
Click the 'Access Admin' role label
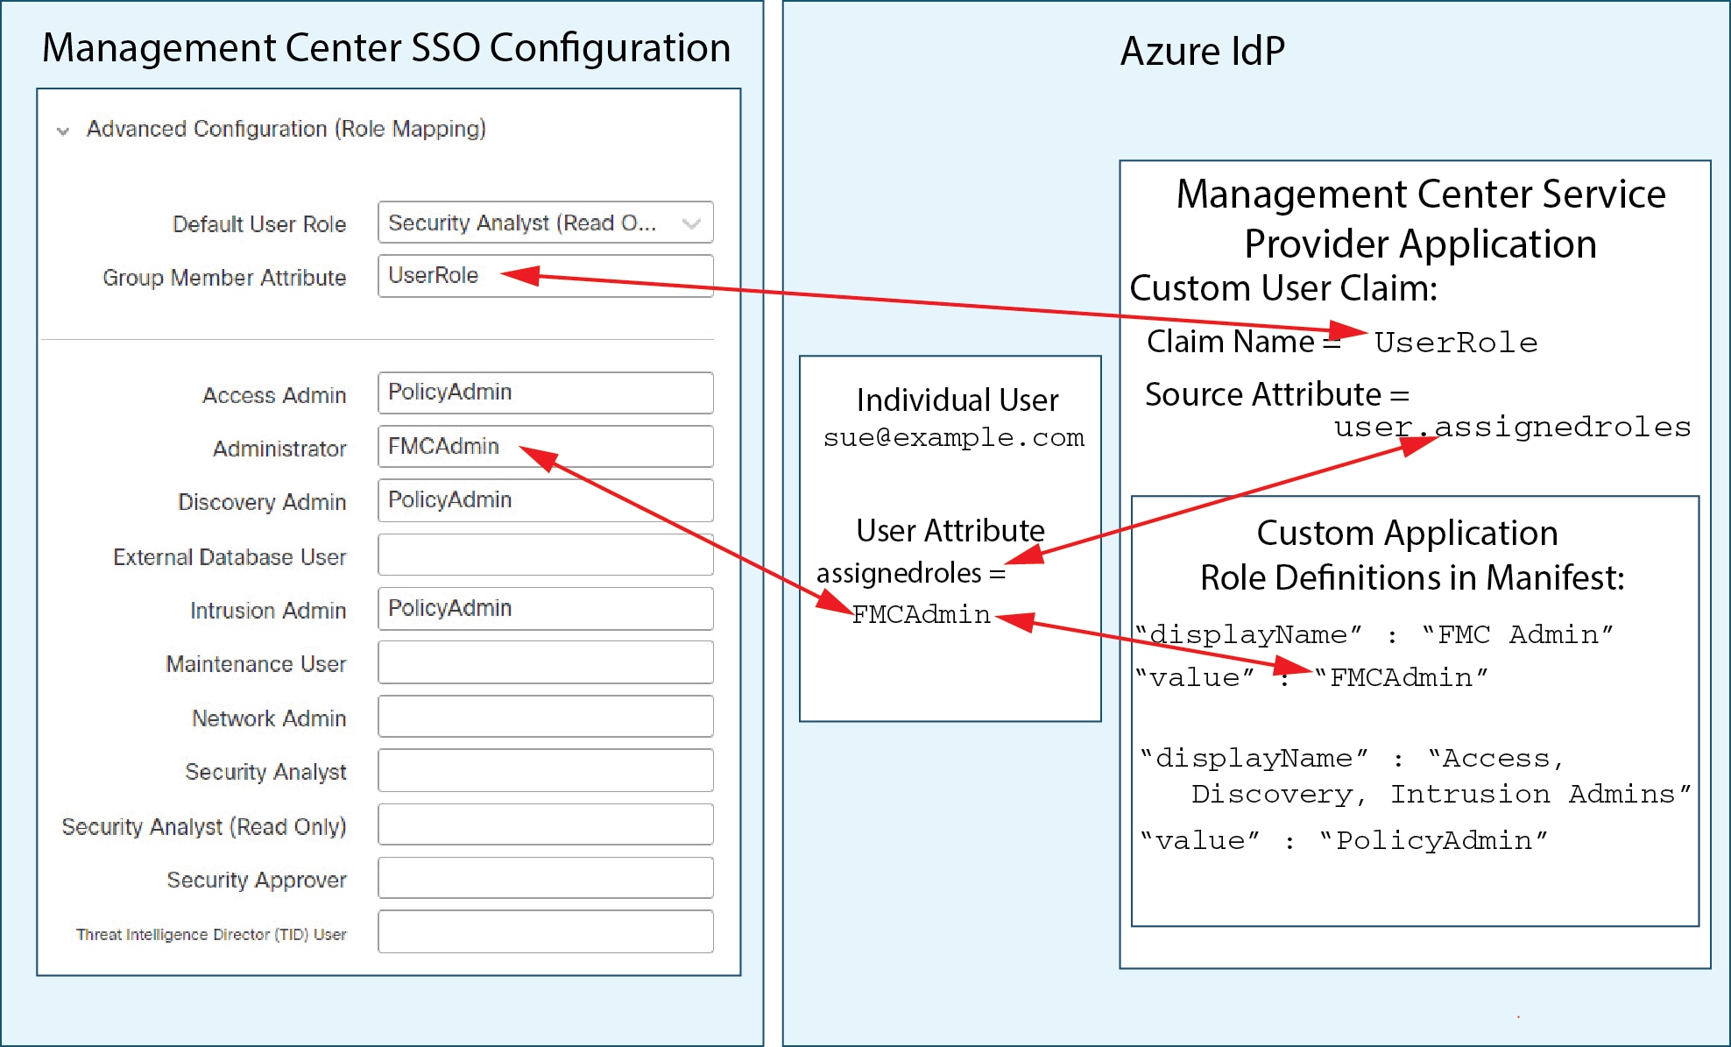(x=274, y=395)
